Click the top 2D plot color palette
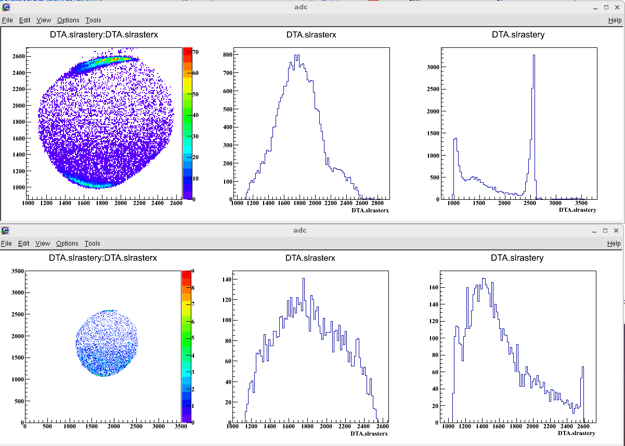Viewport: 625px width, 446px height. point(187,123)
